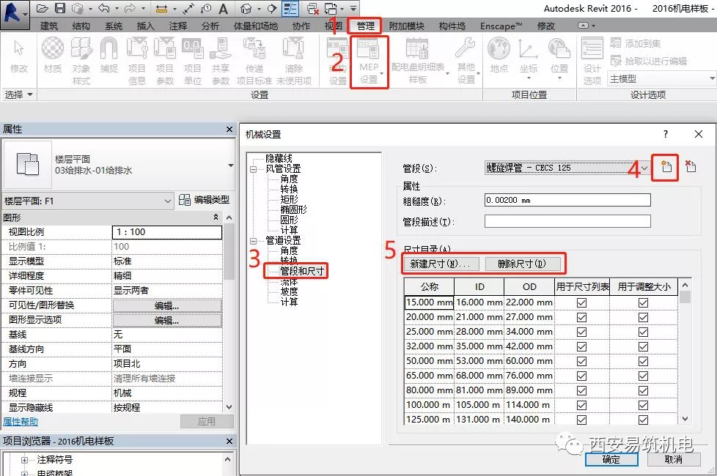Toggle 用于尺寸列表 checkbox for 50.000 mm row
The height and width of the screenshot is (476, 717).
[x=581, y=361]
